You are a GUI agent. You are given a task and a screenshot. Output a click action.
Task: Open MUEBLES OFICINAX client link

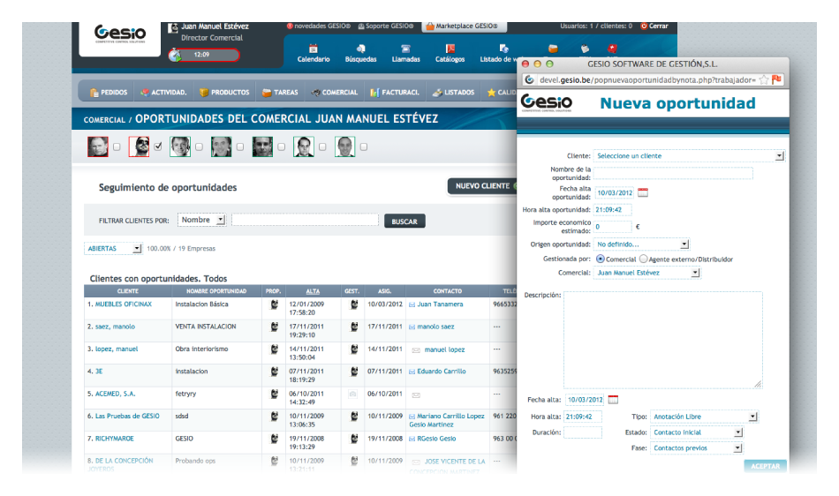click(x=124, y=304)
